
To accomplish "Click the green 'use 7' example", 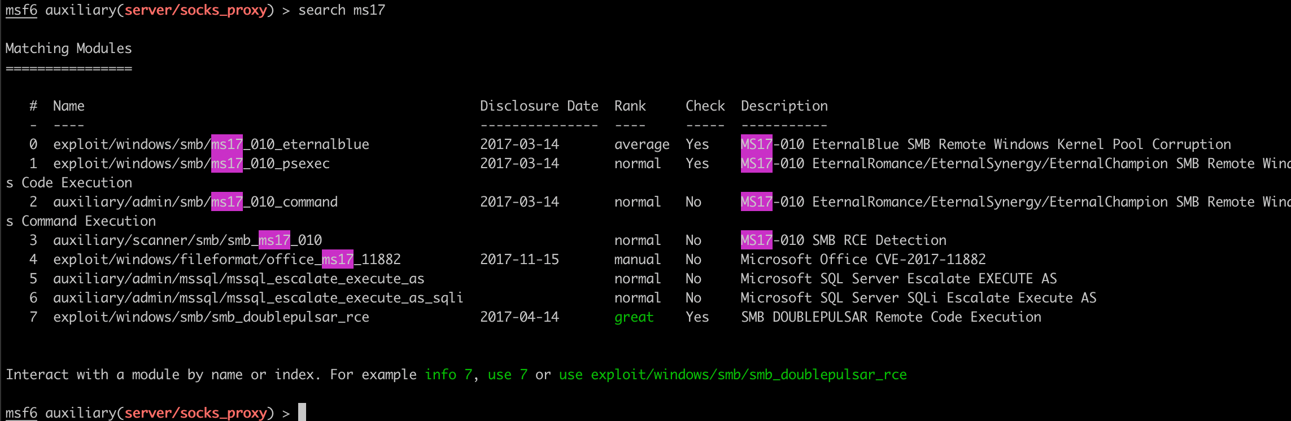I will tap(508, 375).
